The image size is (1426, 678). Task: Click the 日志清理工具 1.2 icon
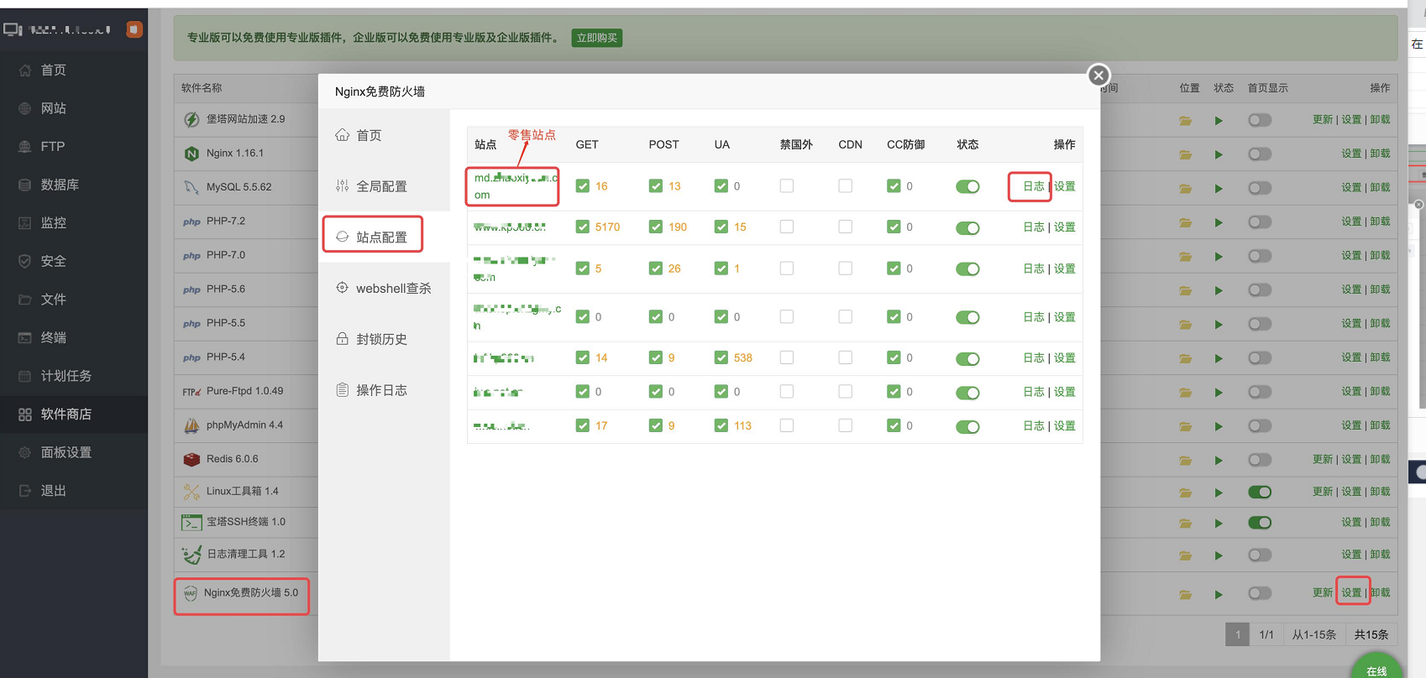point(191,555)
